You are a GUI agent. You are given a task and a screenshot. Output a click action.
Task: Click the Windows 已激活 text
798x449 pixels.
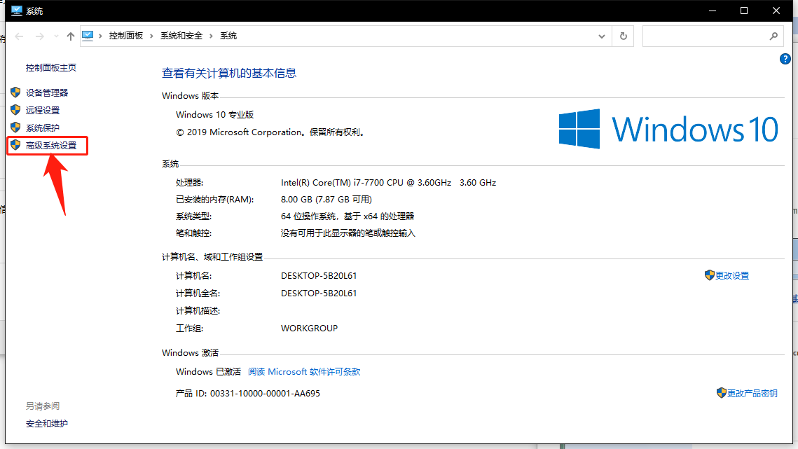[x=208, y=372]
